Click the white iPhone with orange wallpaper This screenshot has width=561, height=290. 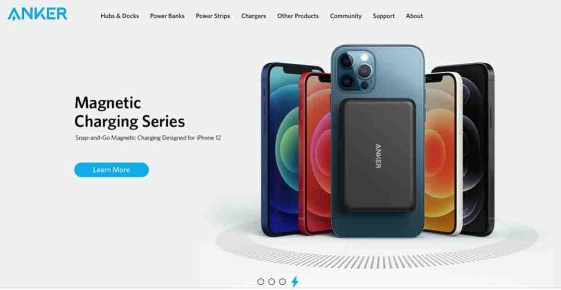(x=443, y=154)
